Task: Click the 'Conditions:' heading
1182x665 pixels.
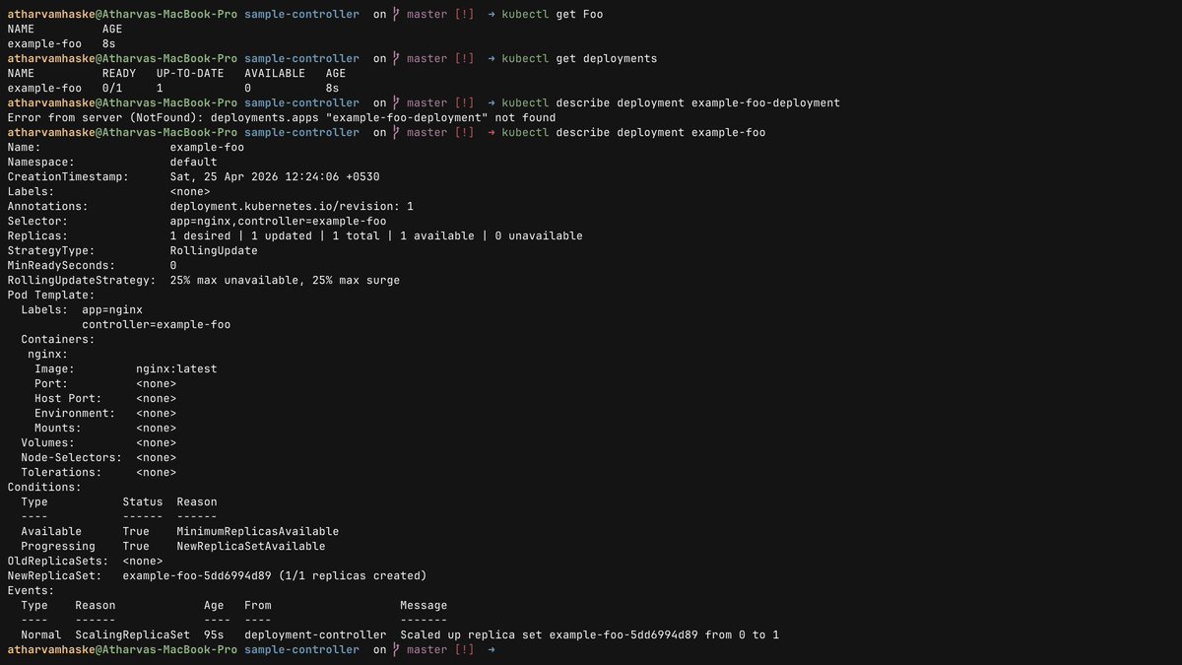Action: click(x=44, y=488)
